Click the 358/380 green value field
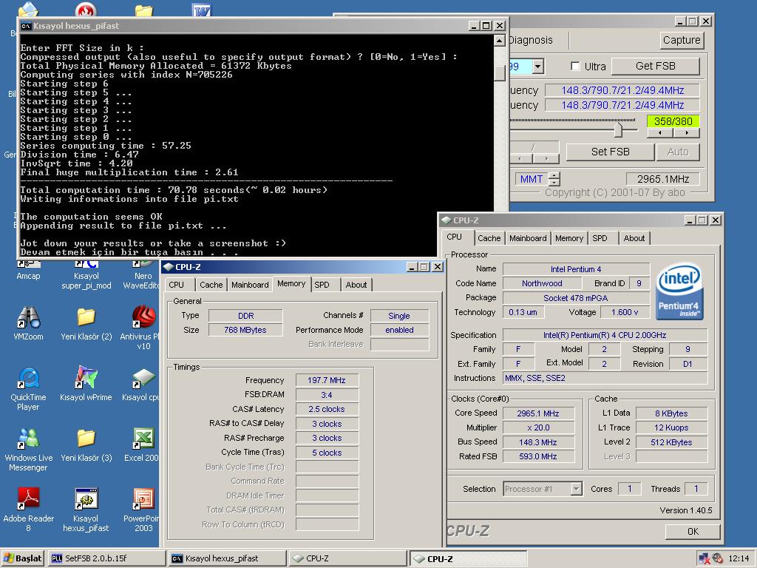Screen dimensions: 757x568 point(673,121)
